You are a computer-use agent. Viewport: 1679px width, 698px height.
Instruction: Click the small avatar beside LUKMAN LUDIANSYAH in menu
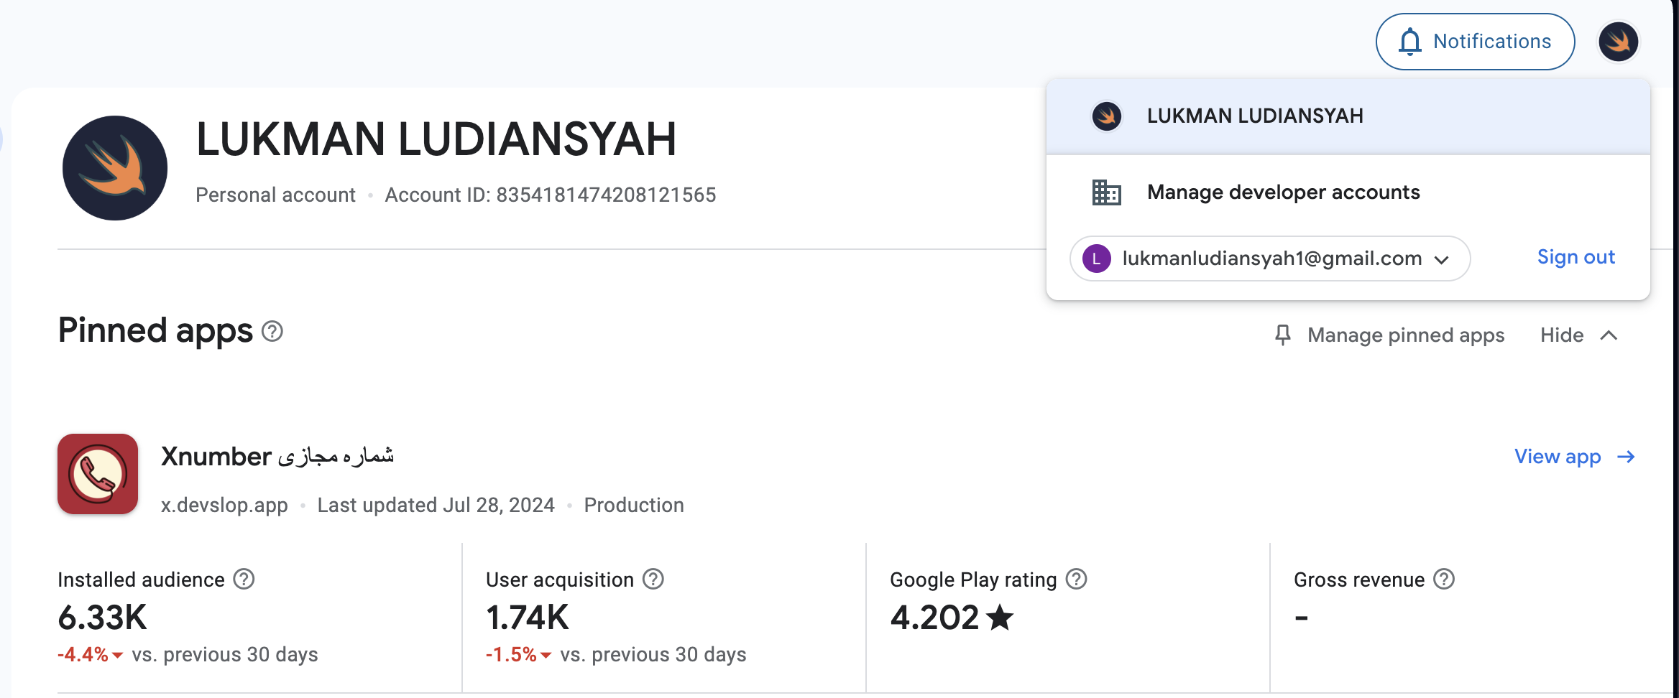coord(1106,116)
